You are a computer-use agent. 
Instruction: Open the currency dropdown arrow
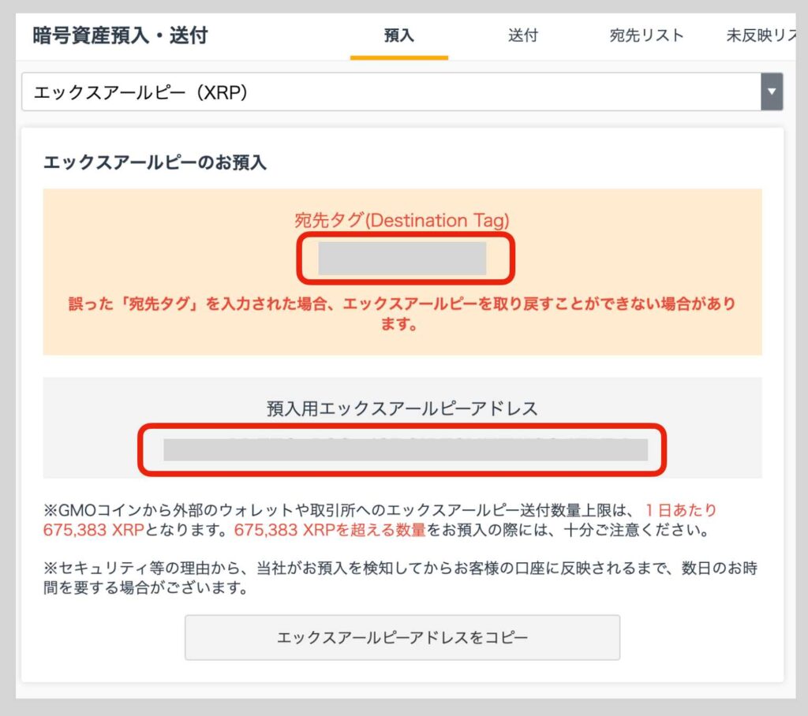[x=771, y=92]
